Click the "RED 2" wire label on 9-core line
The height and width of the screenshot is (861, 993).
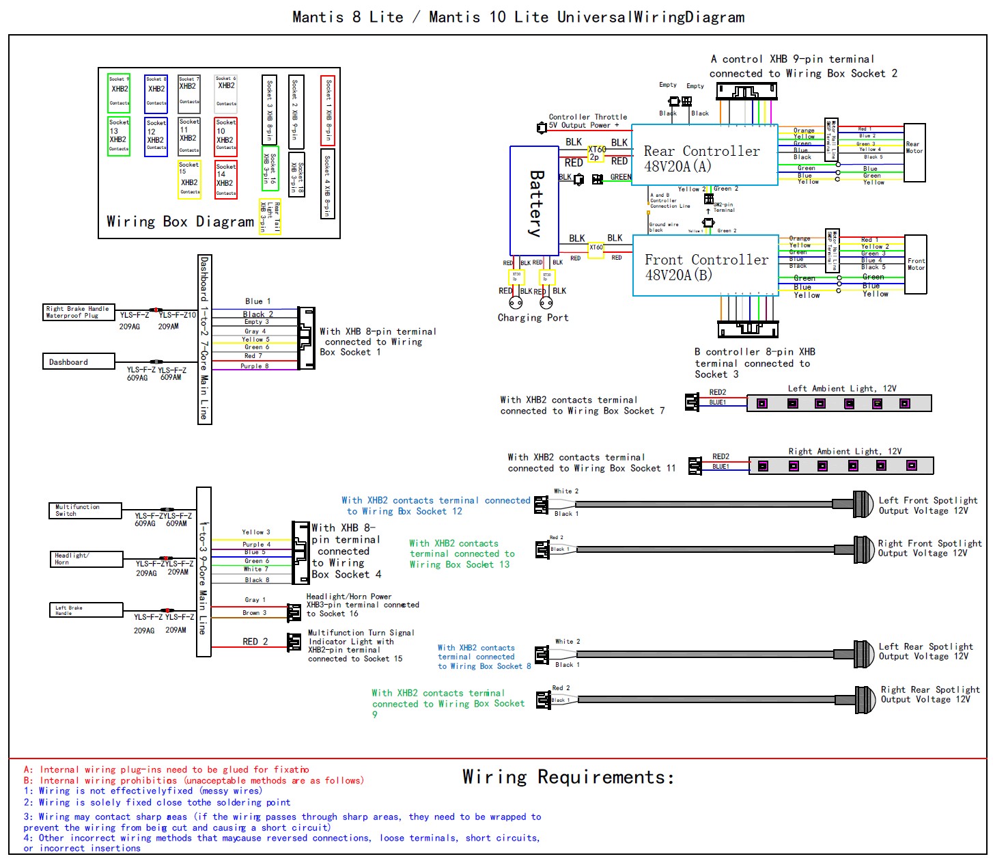255,642
